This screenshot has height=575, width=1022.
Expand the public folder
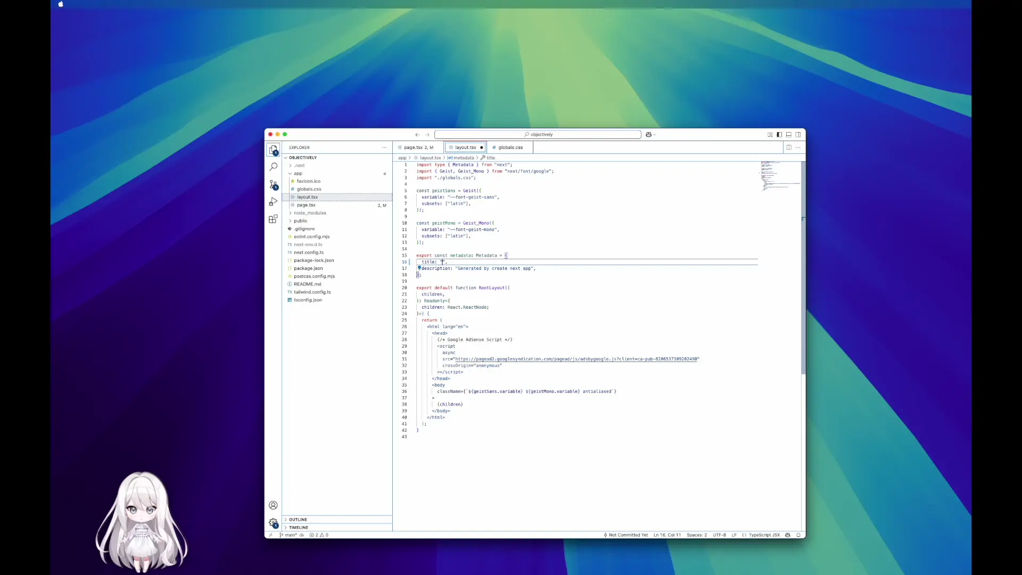pos(337,221)
